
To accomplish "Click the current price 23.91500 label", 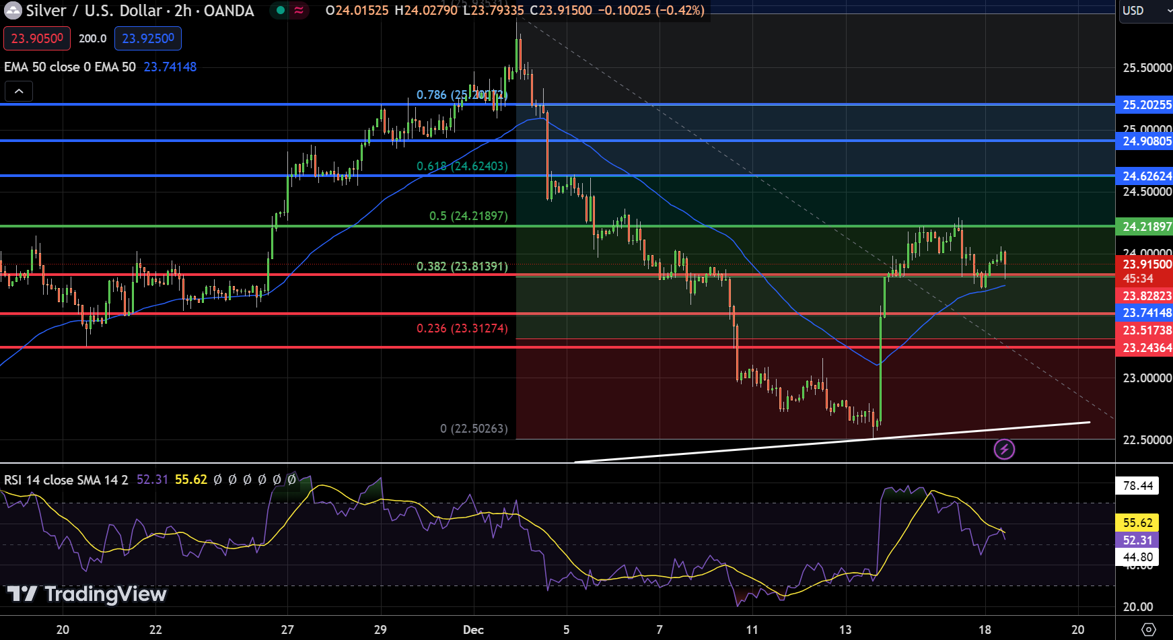I will pyautogui.click(x=1144, y=264).
